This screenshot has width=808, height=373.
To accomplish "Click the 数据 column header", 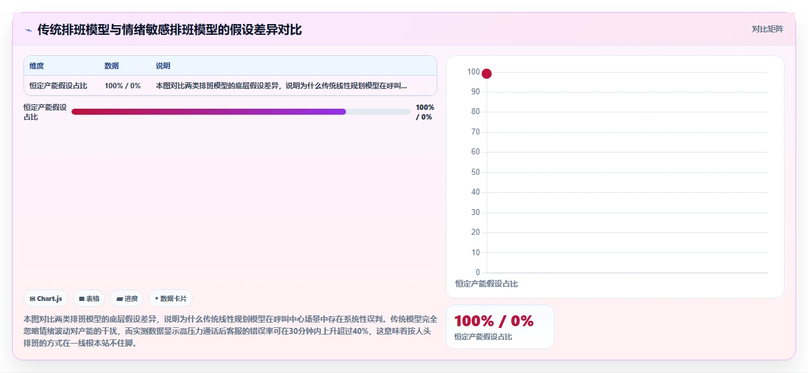I will pyautogui.click(x=112, y=66).
